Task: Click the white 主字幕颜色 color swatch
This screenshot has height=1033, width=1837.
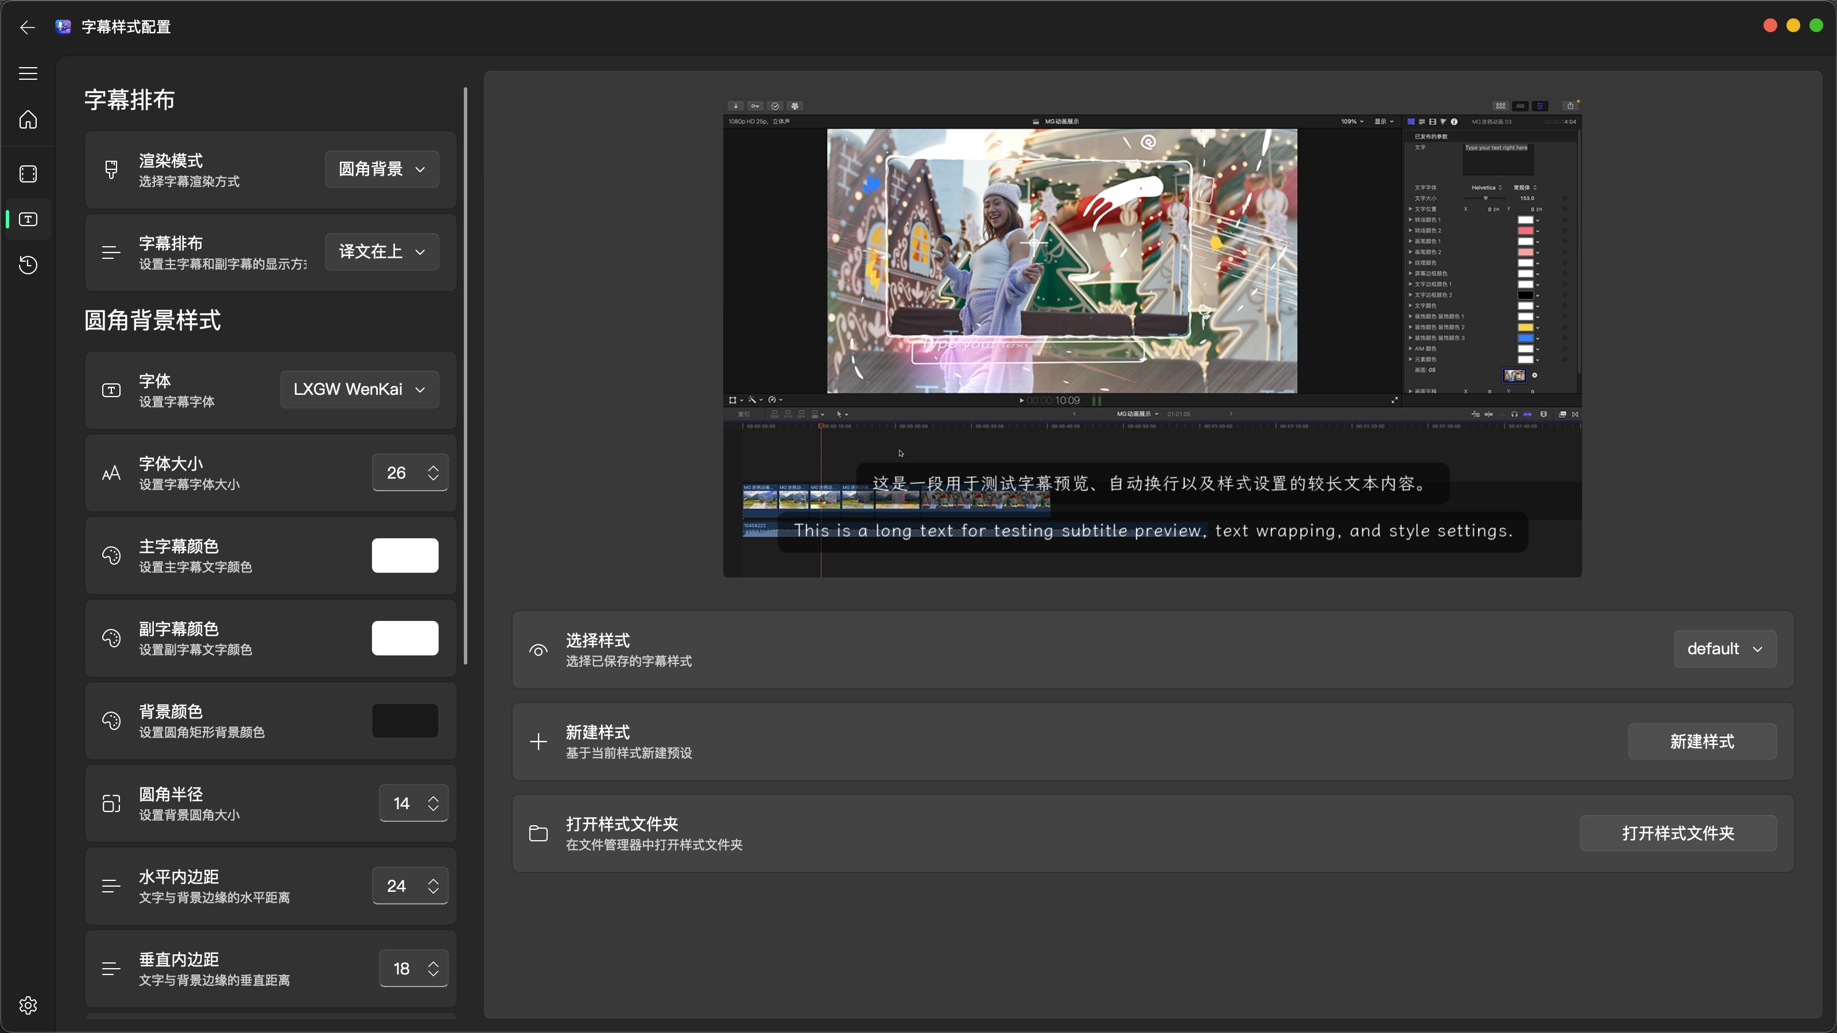Action: [404, 556]
